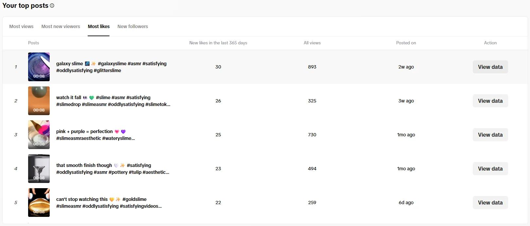Open the gold slime video thumbnail
This screenshot has height=226, width=530.
tap(39, 203)
